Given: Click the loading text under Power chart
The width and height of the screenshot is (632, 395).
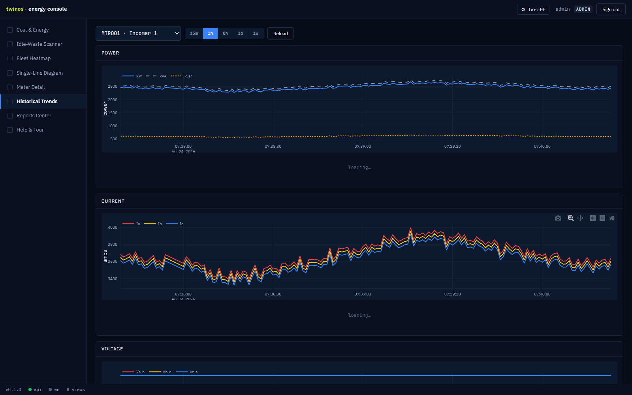Looking at the screenshot, I should [x=359, y=167].
